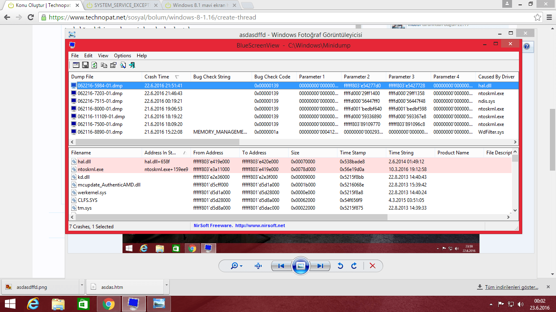Switch to Photo Viewer on the taskbar
Image resolution: width=556 pixels, height=312 pixels.
click(x=159, y=304)
